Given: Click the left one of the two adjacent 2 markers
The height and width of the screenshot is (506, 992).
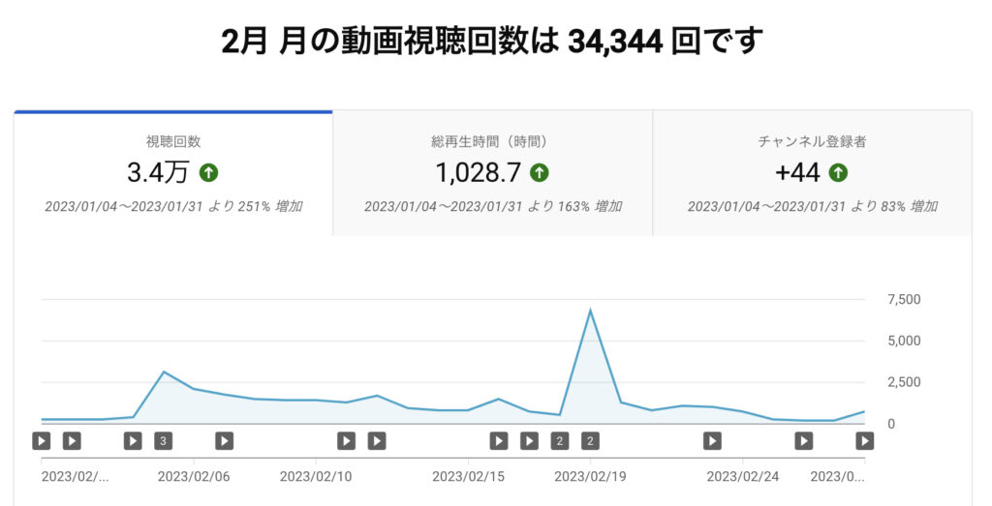Looking at the screenshot, I should tap(559, 441).
